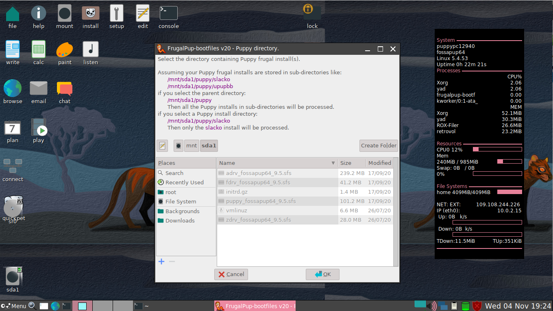This screenshot has height=311, width=553.
Task: Click the tray cyan CPU graph
Action: point(420,304)
